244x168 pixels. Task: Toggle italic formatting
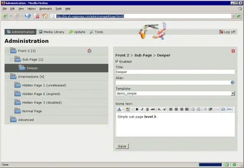tap(142, 109)
